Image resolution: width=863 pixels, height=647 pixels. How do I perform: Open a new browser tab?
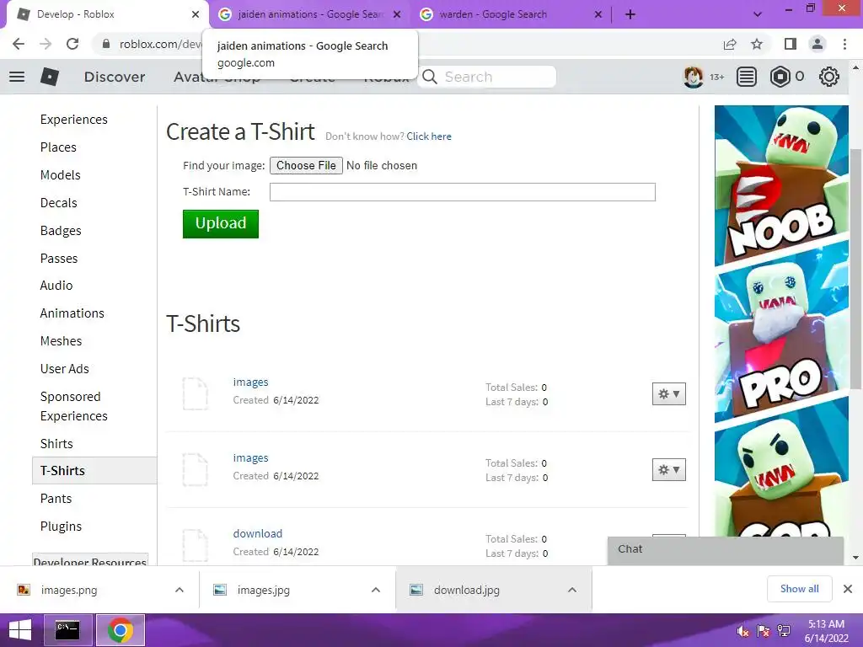point(630,14)
